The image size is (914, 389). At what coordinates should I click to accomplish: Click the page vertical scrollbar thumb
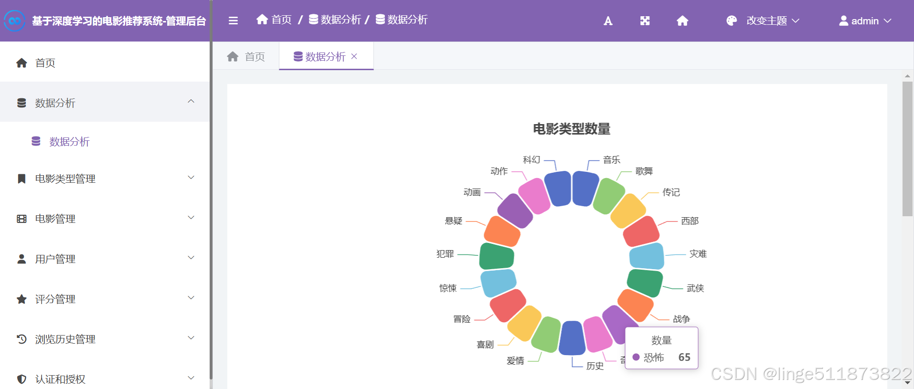(907, 149)
